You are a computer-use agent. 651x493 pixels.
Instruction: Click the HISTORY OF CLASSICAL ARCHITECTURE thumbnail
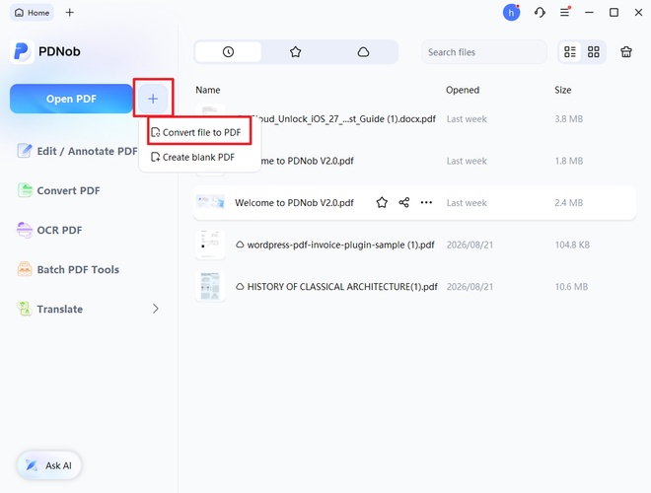point(210,286)
